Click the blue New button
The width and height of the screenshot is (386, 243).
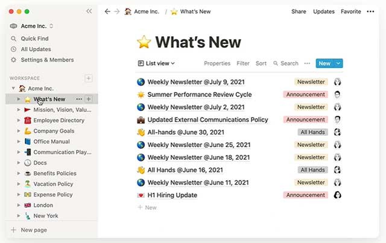coord(324,63)
